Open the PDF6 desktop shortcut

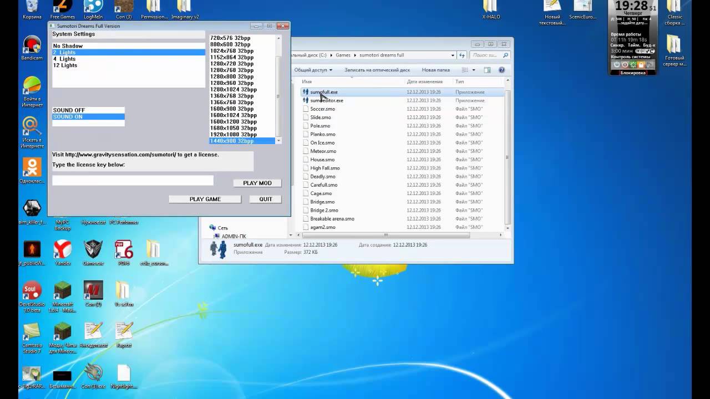123,252
